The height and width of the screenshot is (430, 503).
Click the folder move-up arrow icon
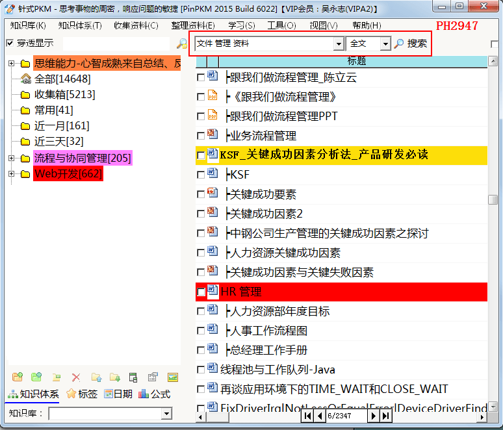(x=96, y=377)
